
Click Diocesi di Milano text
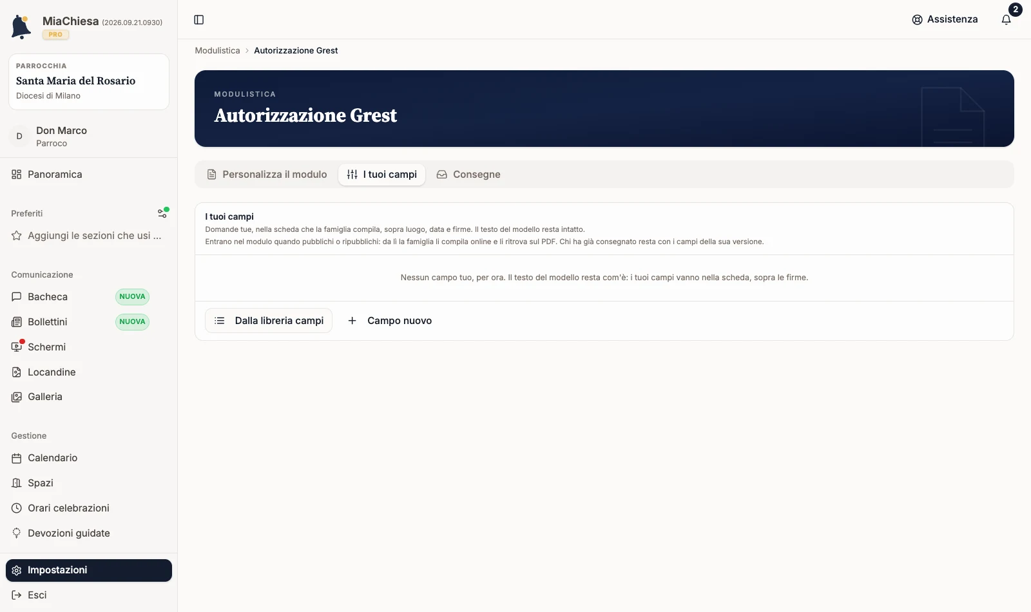[48, 96]
